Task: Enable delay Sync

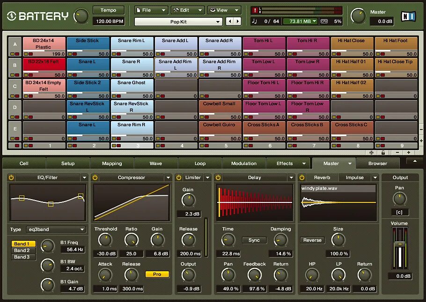Action: (x=254, y=240)
